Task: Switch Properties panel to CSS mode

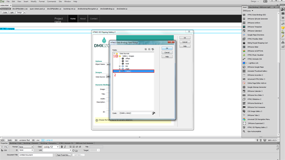Action: [4, 150]
